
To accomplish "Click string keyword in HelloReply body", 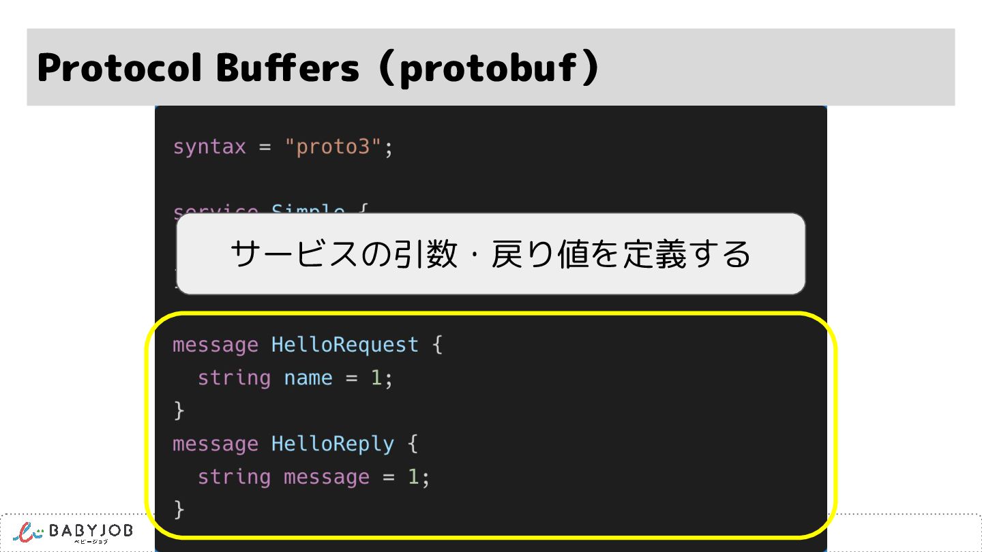I will click(234, 477).
